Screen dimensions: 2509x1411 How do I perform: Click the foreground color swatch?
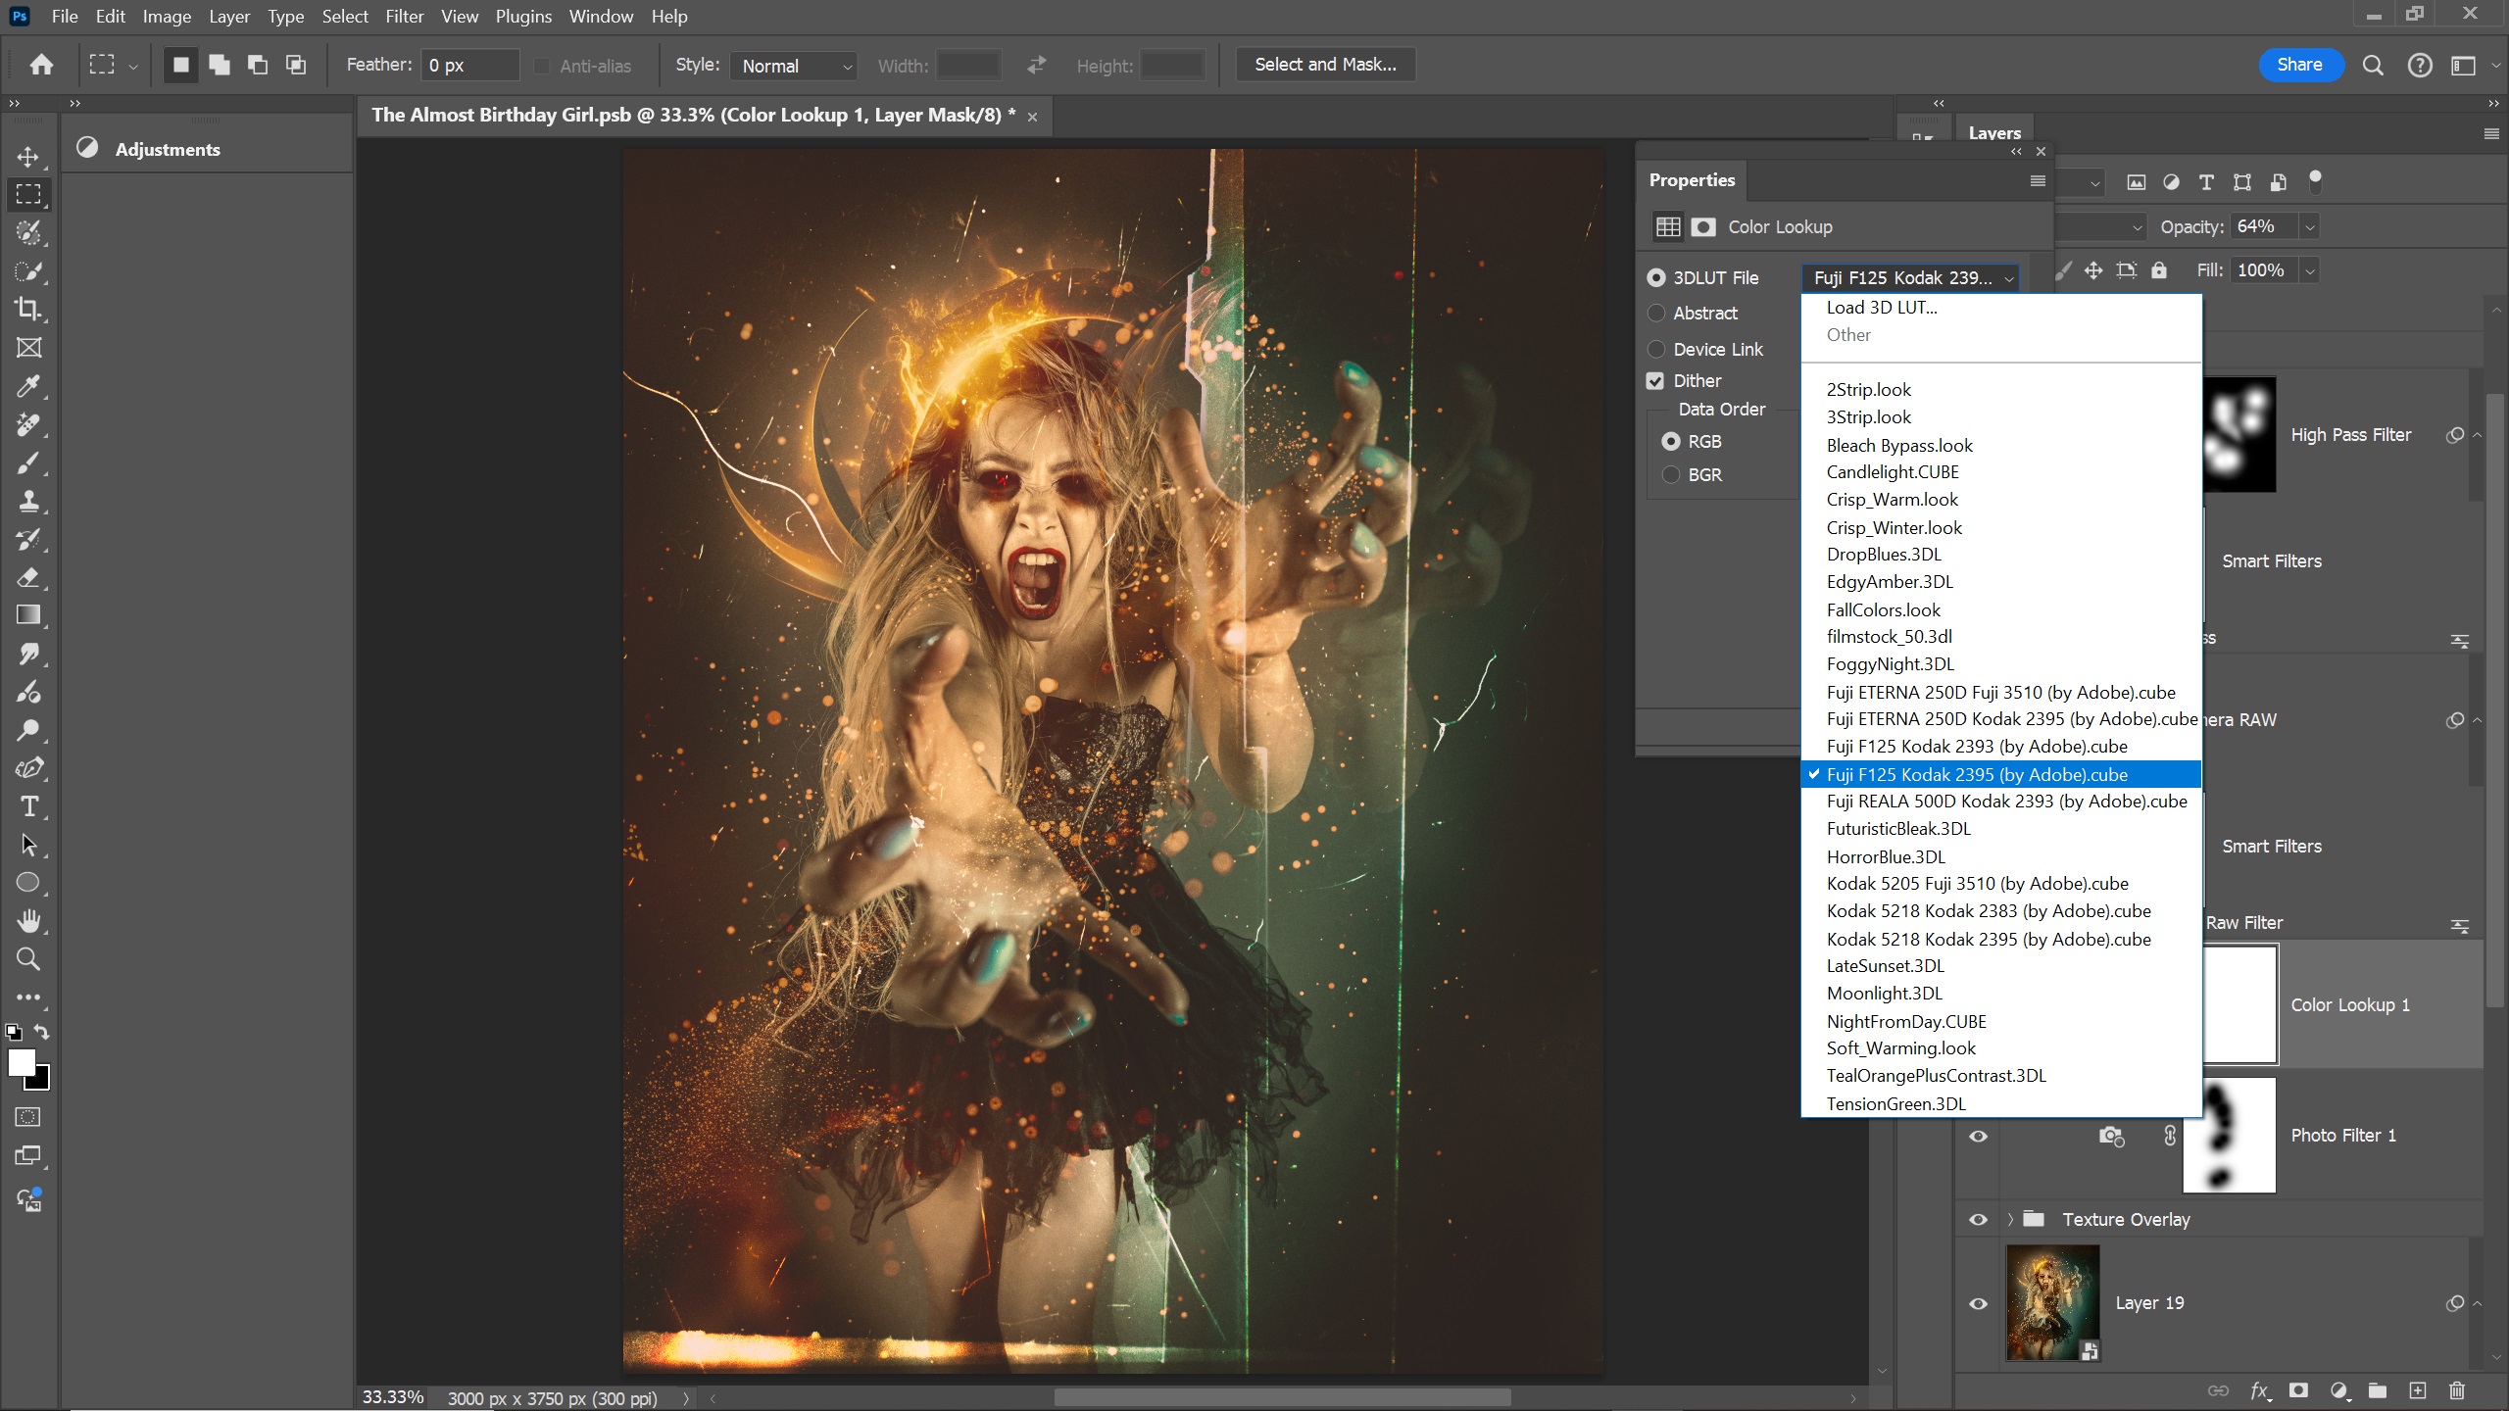click(22, 1062)
